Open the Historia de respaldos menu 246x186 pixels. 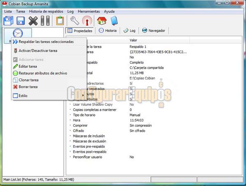coord(46,12)
